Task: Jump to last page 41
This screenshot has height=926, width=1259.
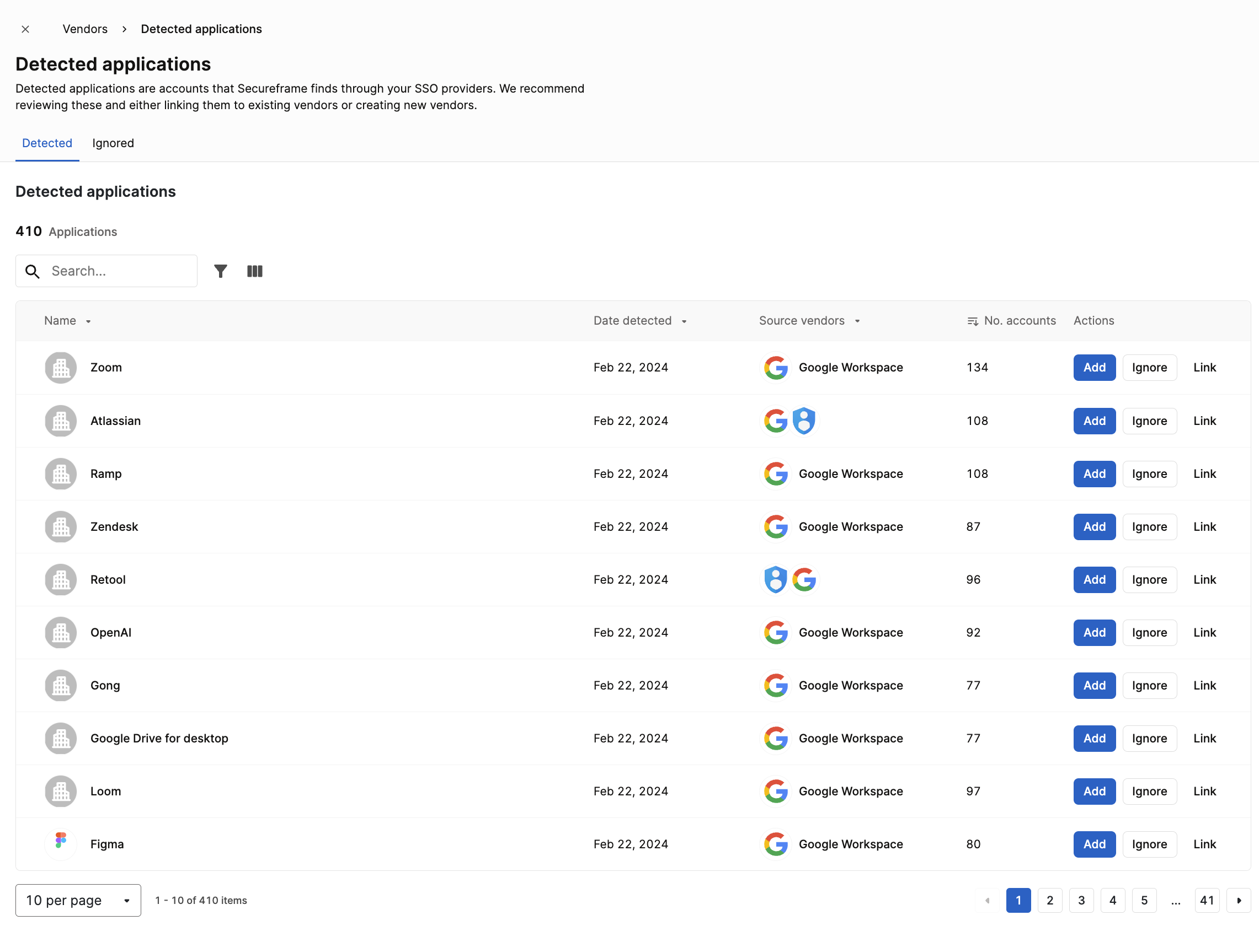Action: (1207, 901)
